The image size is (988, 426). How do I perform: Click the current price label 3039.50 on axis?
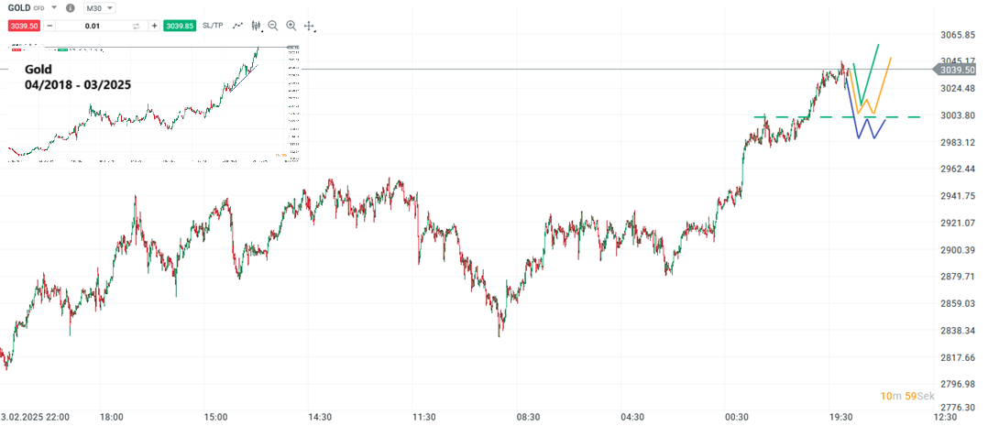click(955, 70)
